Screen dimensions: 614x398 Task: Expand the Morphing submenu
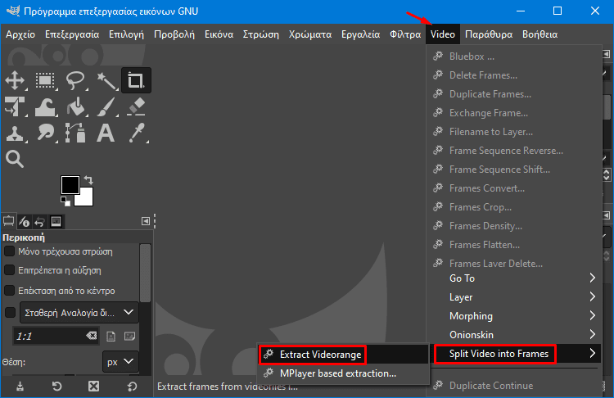tap(514, 316)
